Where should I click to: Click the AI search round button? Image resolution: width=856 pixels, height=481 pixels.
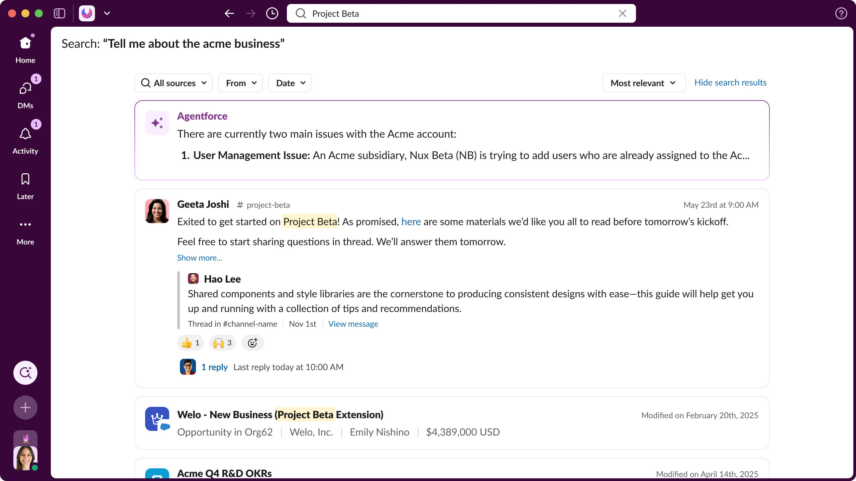point(25,373)
